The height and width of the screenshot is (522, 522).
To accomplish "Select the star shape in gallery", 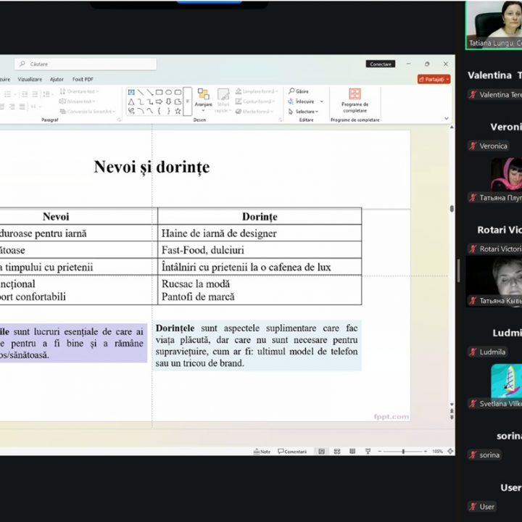I will coord(178,111).
